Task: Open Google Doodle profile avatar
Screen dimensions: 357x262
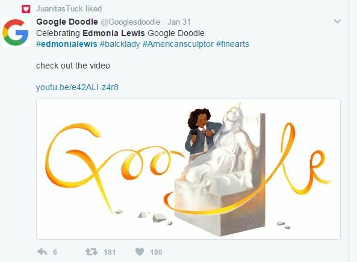Action: 16,32
